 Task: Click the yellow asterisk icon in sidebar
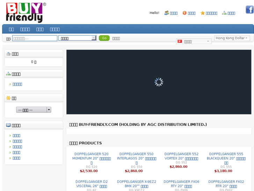pyautogui.click(x=8, y=98)
